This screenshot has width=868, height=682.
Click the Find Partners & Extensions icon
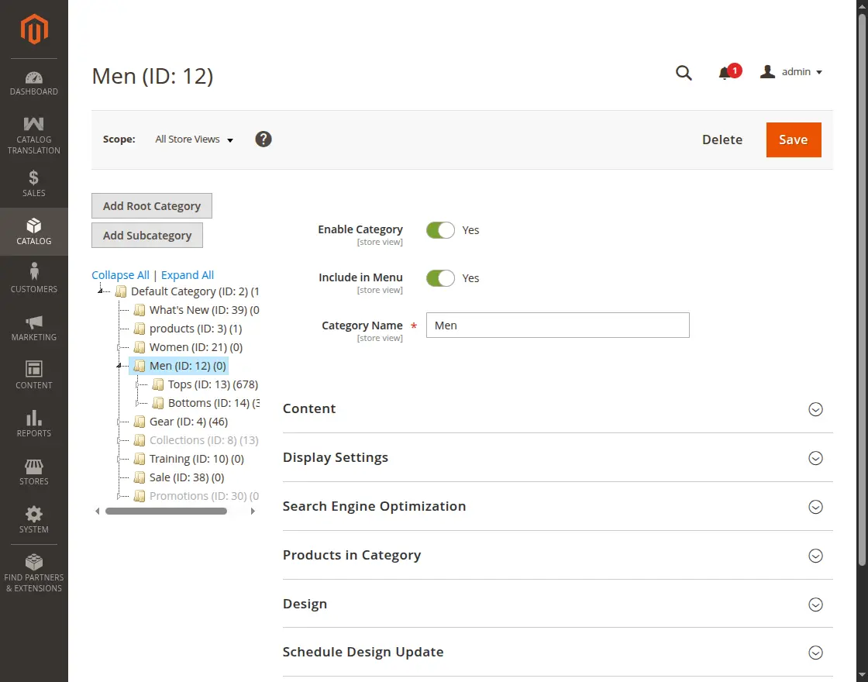(x=33, y=571)
